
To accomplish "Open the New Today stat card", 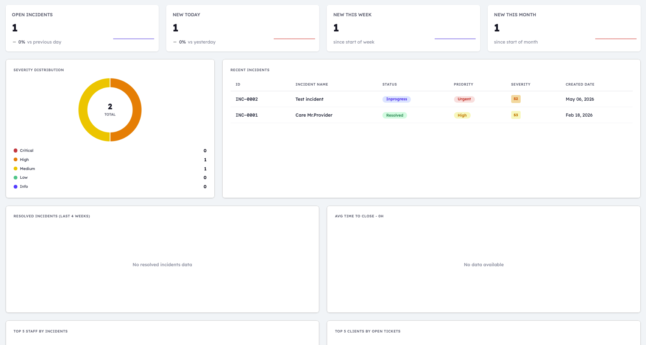I will coord(243,28).
